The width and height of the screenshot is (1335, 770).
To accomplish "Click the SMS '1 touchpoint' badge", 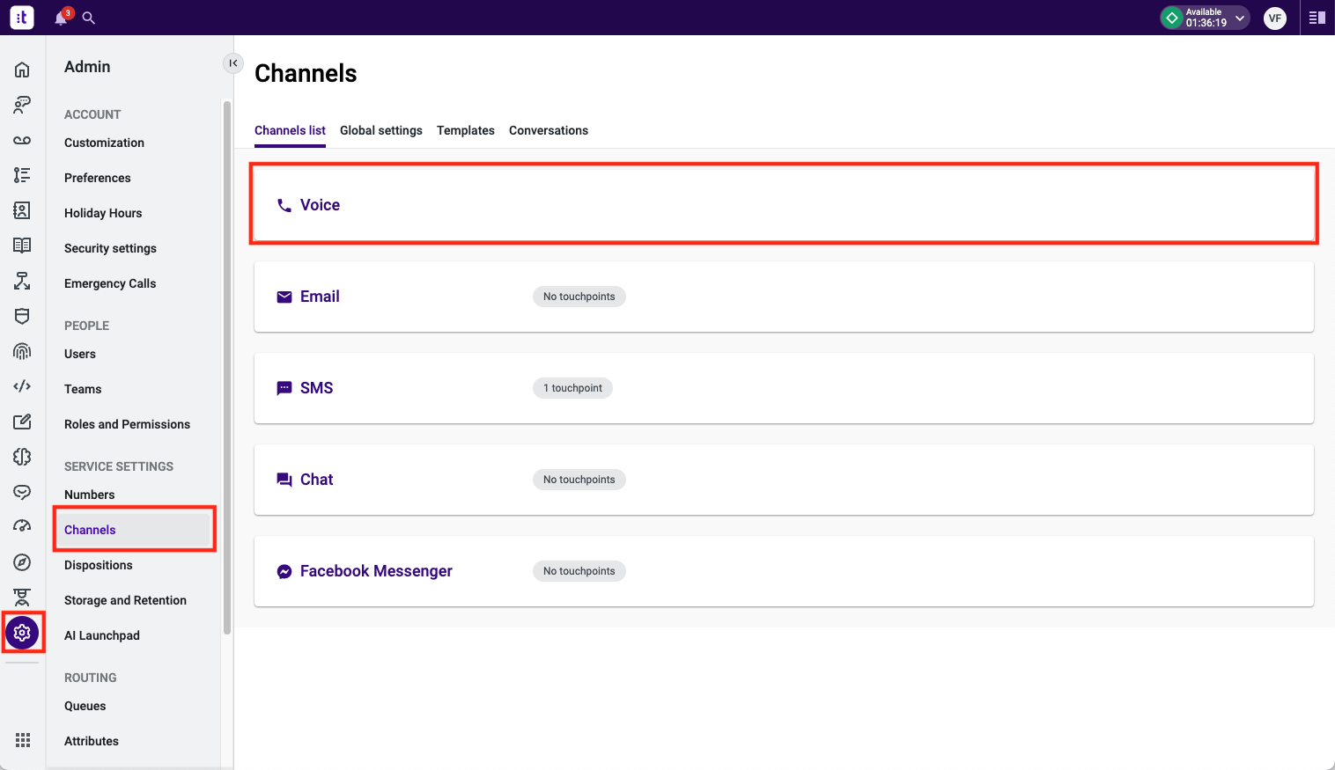I will [x=572, y=388].
